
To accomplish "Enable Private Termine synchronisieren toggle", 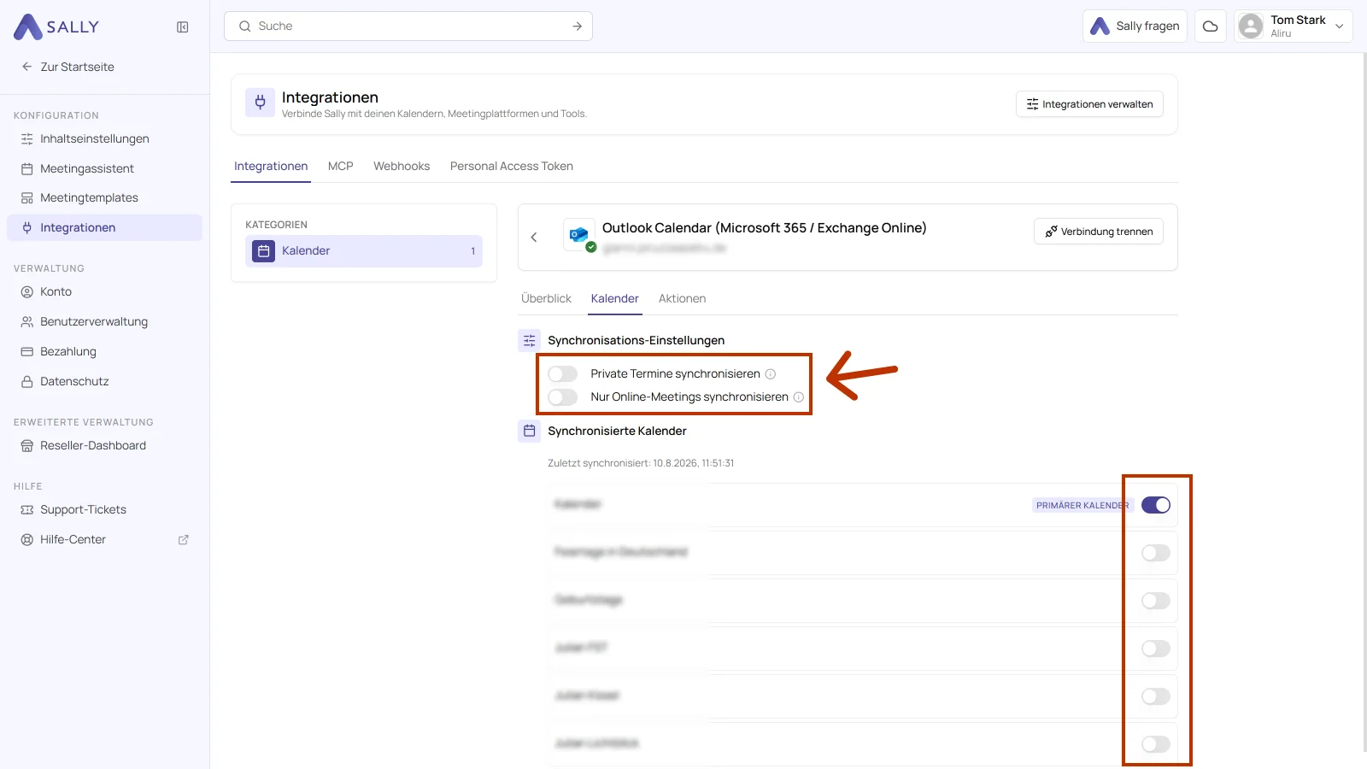I will (563, 374).
